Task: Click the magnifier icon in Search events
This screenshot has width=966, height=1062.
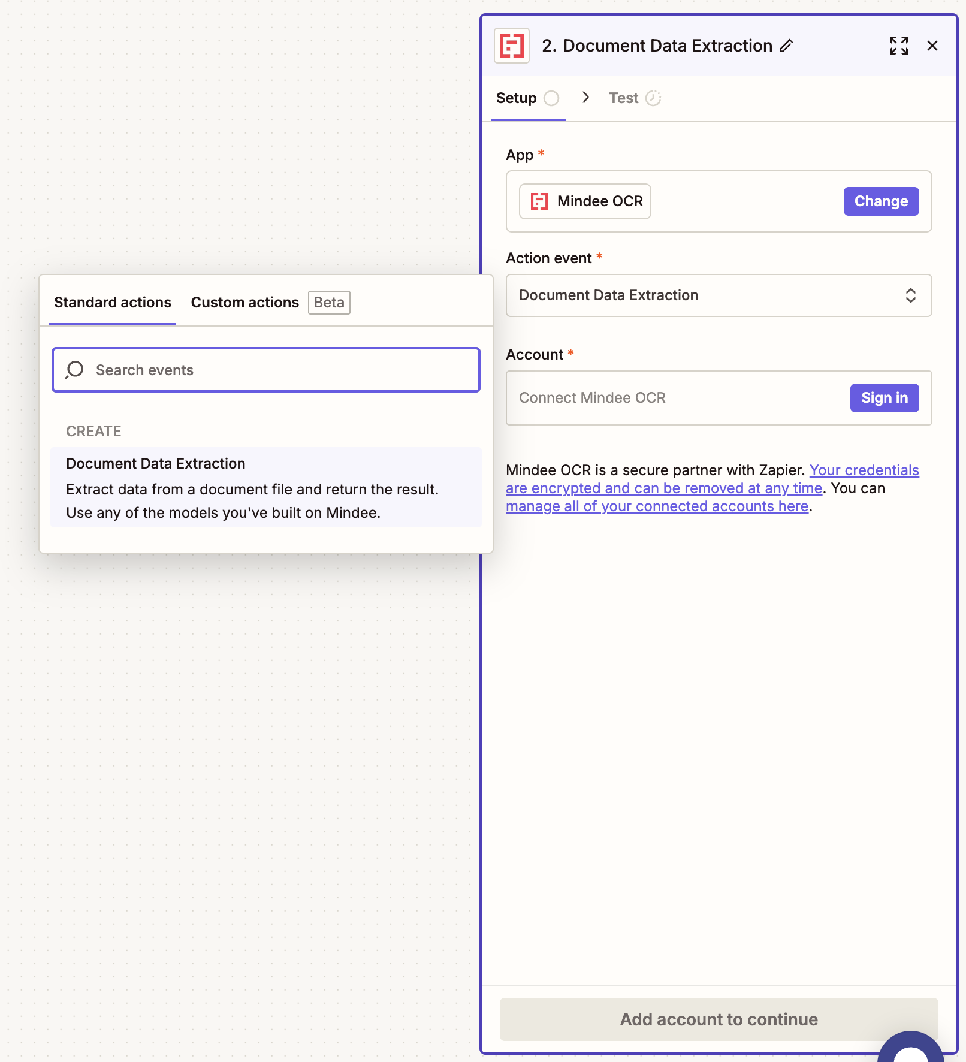Action: coord(74,370)
